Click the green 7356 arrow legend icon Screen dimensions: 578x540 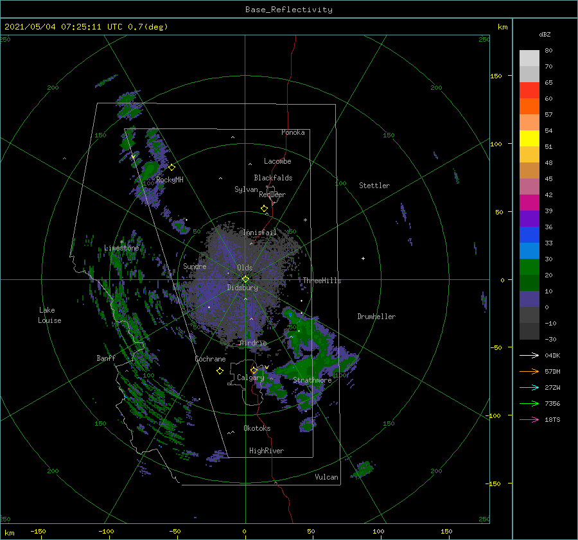(x=529, y=404)
